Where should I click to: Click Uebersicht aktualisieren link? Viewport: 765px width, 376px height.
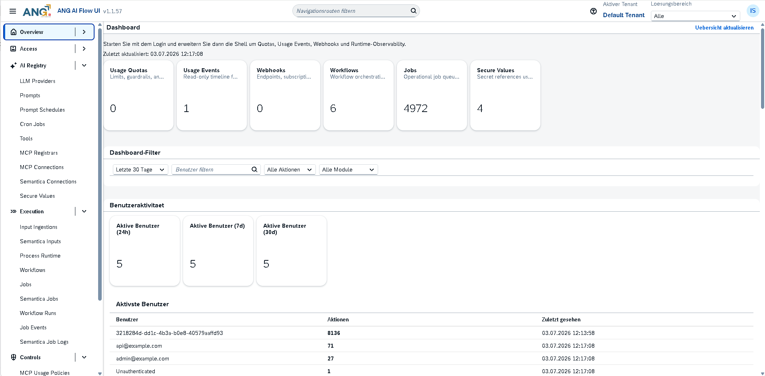click(x=724, y=28)
